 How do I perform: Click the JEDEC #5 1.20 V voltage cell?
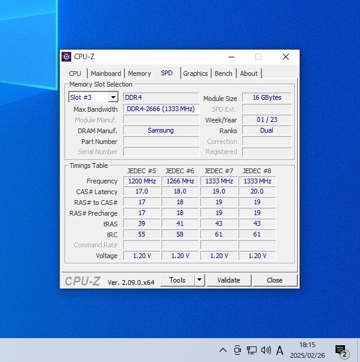click(x=142, y=256)
